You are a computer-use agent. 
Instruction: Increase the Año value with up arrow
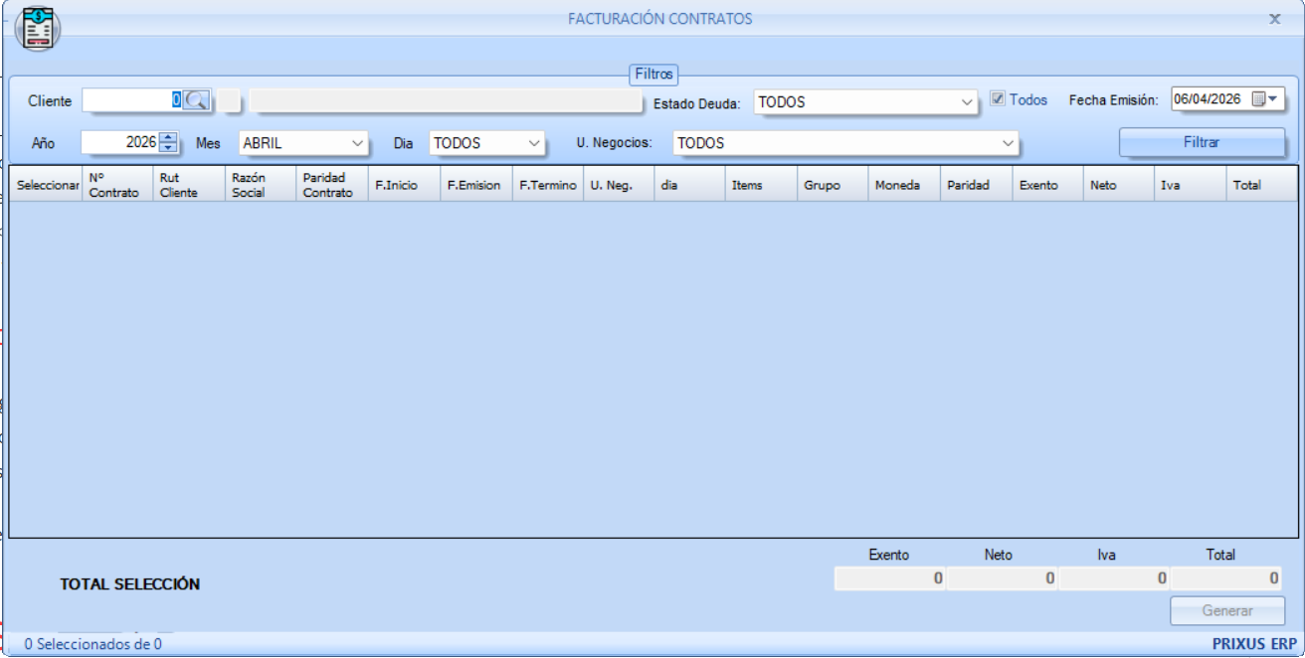(x=168, y=138)
